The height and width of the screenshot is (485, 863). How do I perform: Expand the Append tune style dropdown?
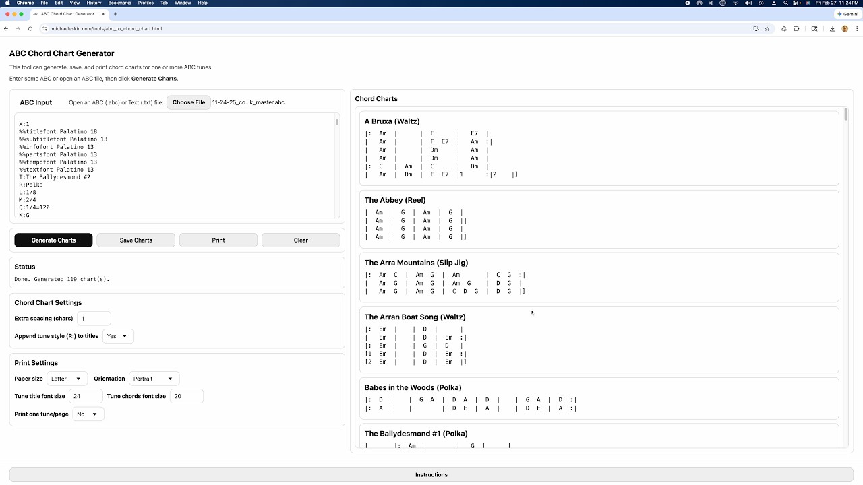point(118,336)
